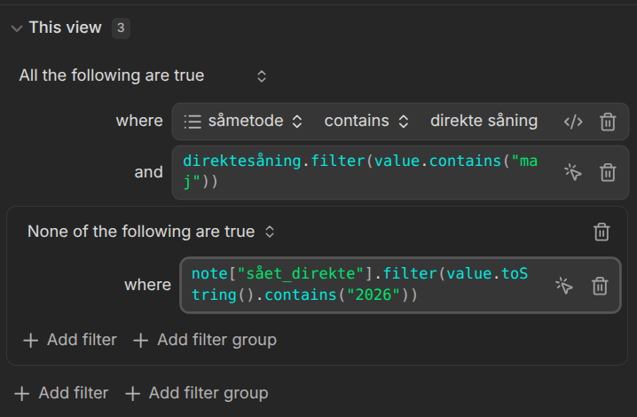Change the contains operator dropdown
The image size is (637, 417).
[x=366, y=122]
